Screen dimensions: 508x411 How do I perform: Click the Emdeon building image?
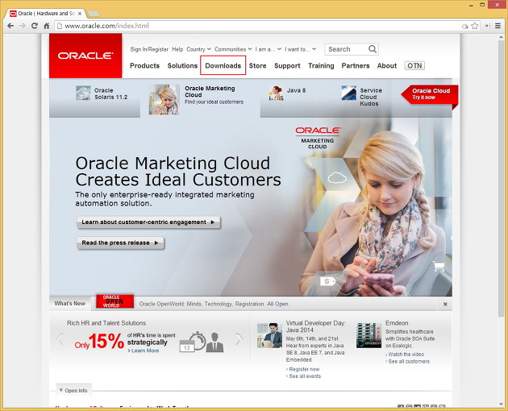coord(369,335)
